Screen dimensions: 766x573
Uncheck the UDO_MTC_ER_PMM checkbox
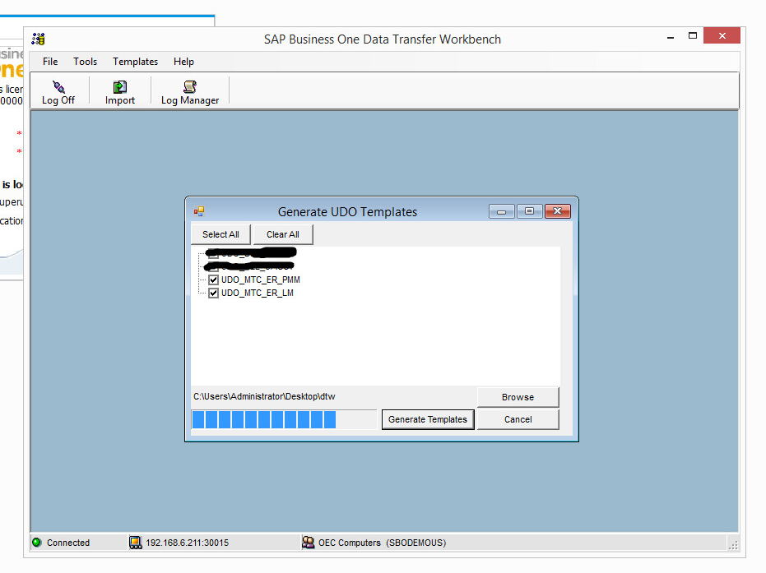pos(213,280)
